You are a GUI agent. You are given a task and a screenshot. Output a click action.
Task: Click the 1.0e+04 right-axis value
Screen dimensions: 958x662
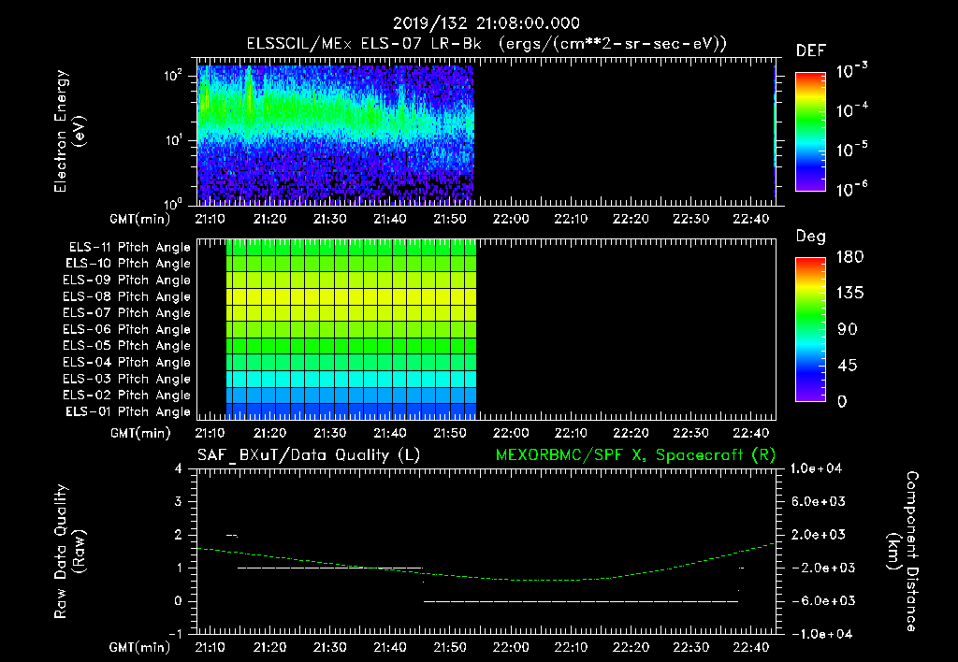(816, 469)
